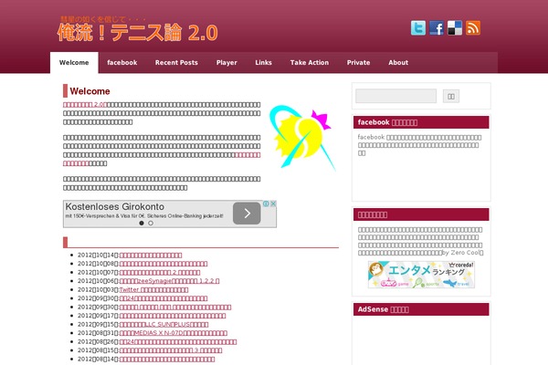Open the orange RSS feed icon
The image size is (548, 365).
[473, 28]
